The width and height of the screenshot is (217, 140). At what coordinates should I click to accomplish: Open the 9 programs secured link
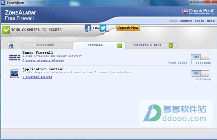pyautogui.click(x=37, y=77)
